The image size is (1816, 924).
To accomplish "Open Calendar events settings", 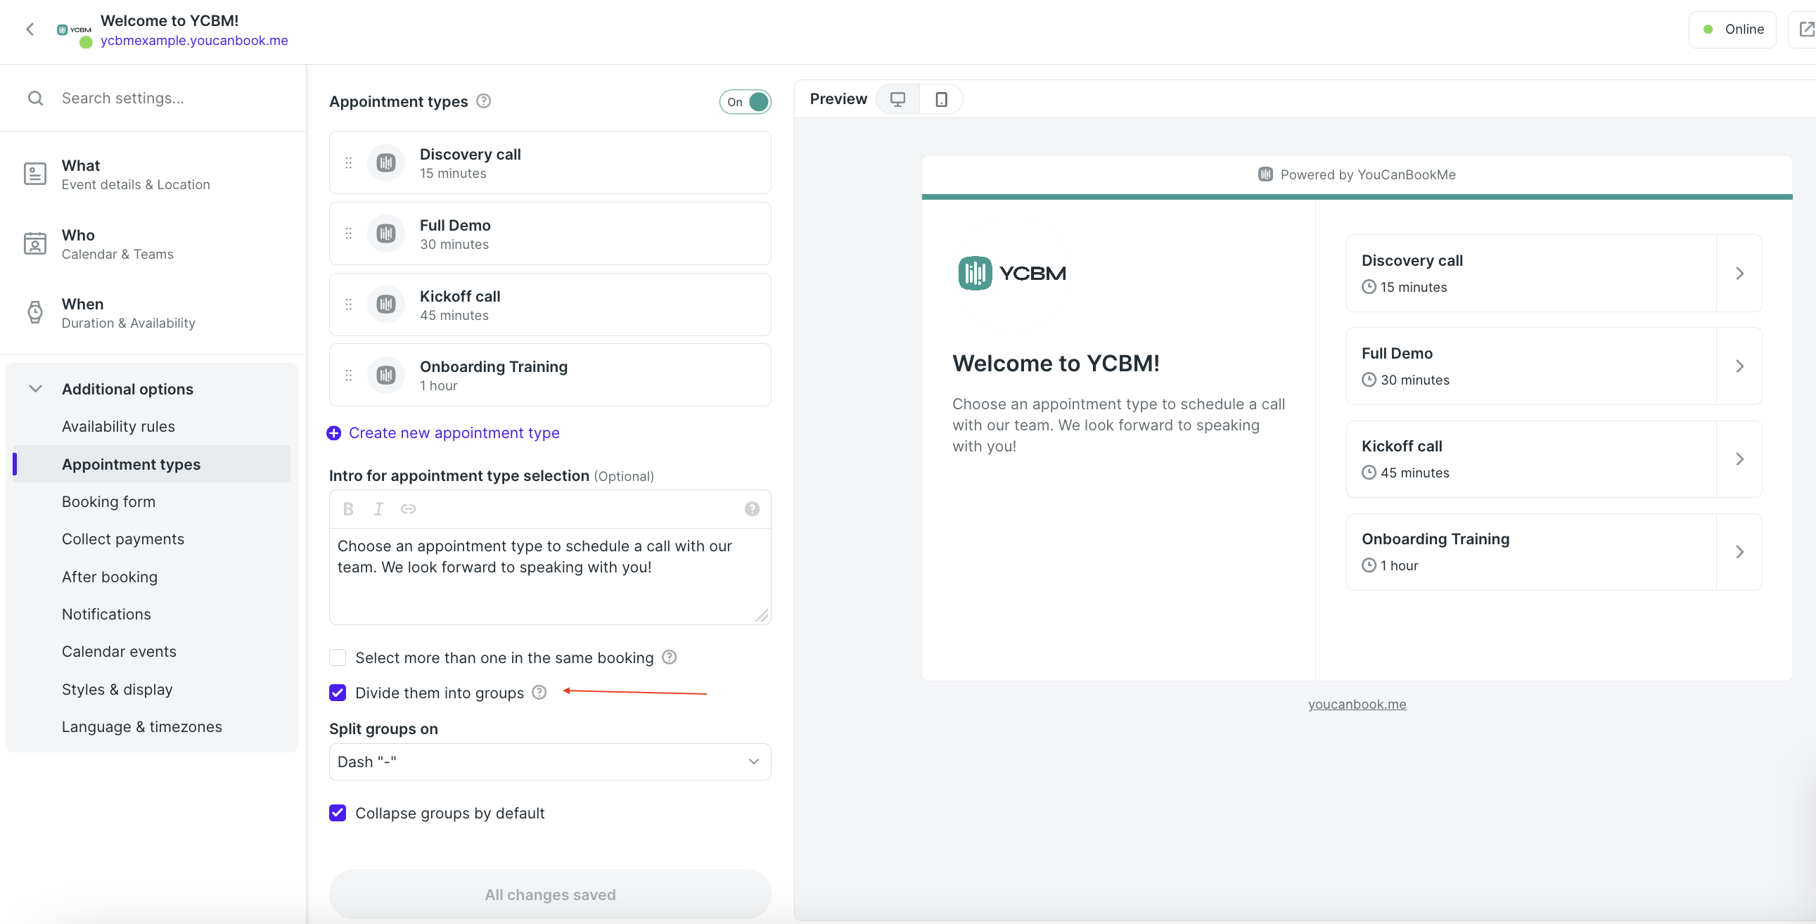I will tap(119, 651).
